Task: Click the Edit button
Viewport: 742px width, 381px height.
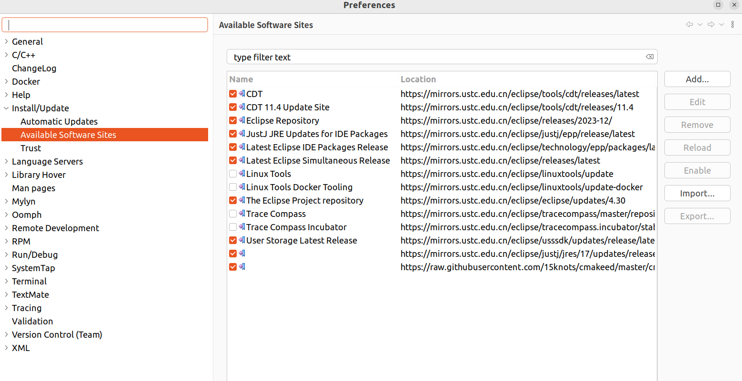Action: (x=697, y=102)
